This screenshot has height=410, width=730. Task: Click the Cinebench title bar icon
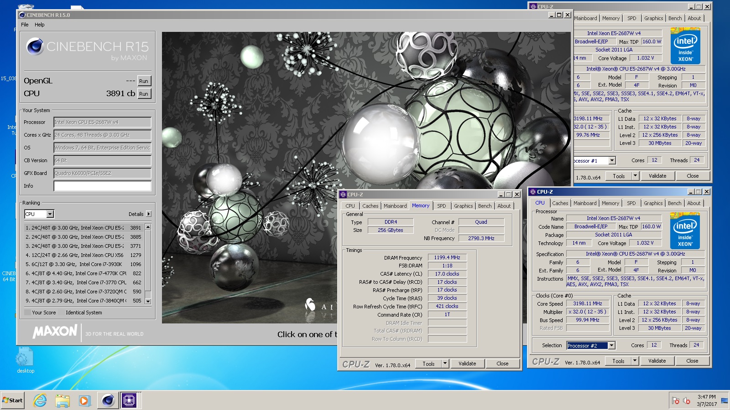tap(22, 15)
